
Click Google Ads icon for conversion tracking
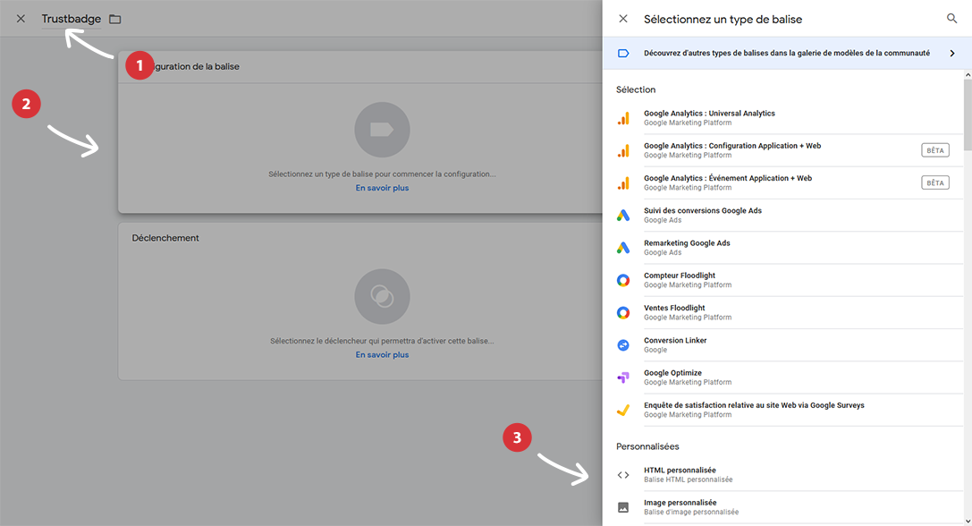click(623, 216)
